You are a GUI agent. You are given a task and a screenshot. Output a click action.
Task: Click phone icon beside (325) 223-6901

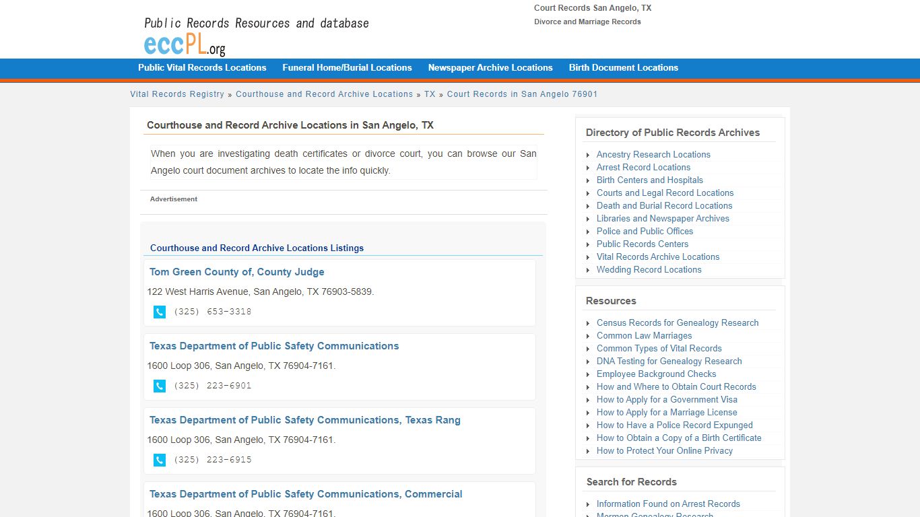(160, 386)
